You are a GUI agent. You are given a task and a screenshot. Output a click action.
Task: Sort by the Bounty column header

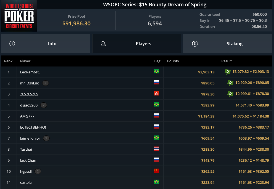173,61
